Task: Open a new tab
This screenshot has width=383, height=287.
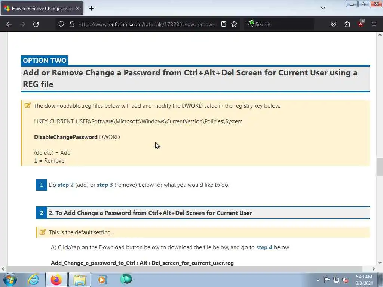Action: click(x=91, y=9)
